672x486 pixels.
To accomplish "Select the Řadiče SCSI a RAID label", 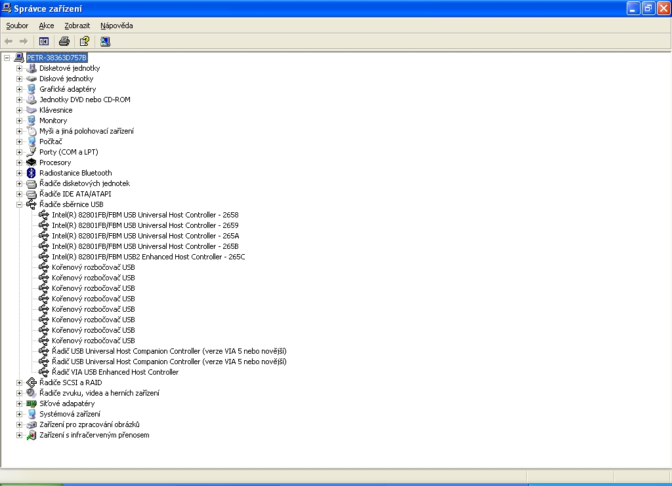I will [x=71, y=383].
